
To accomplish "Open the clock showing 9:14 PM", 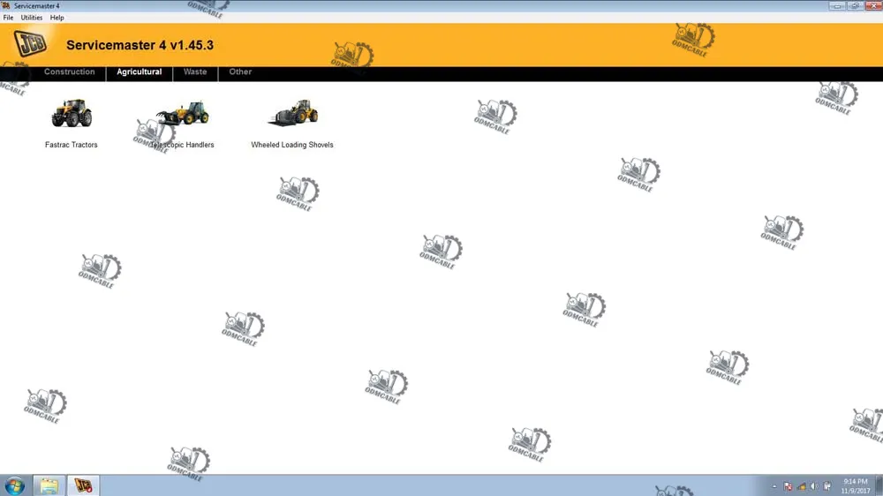I will pos(856,486).
